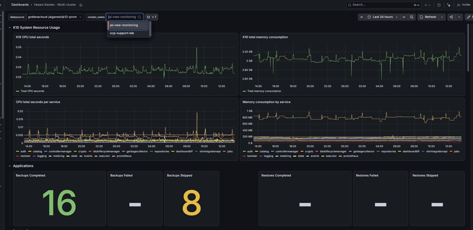Shift time range backward with double-left arrows
The image size is (473, 230).
click(362, 17)
